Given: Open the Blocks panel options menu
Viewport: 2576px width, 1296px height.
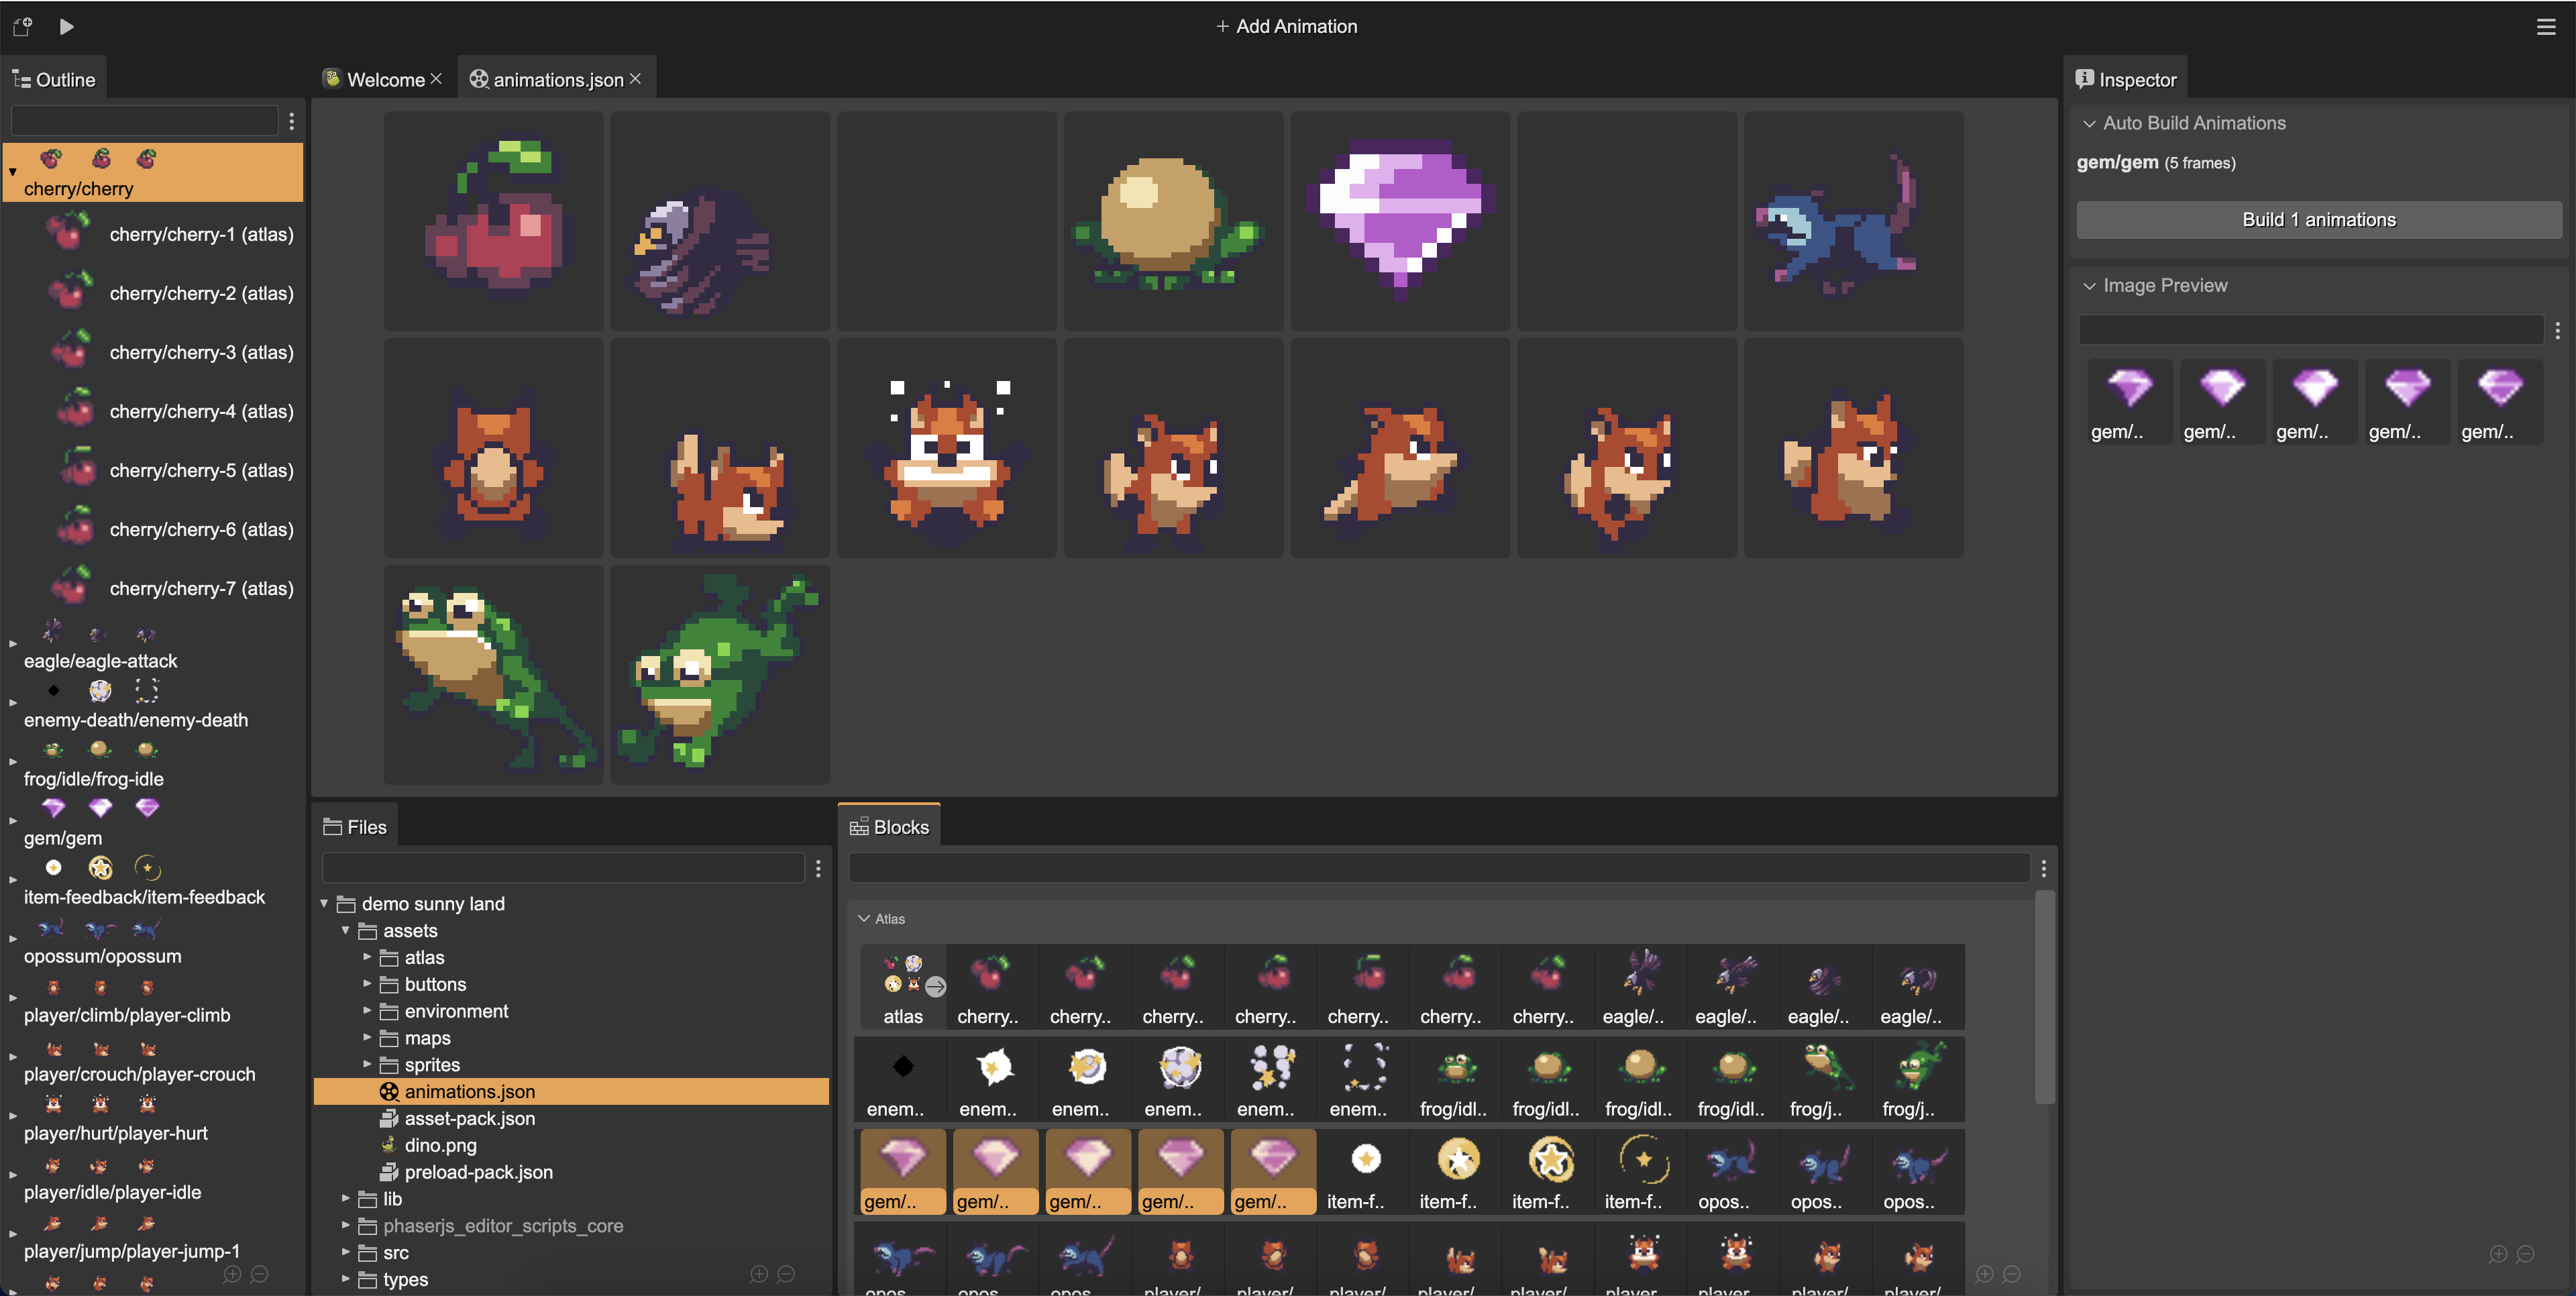Looking at the screenshot, I should click(x=2043, y=868).
